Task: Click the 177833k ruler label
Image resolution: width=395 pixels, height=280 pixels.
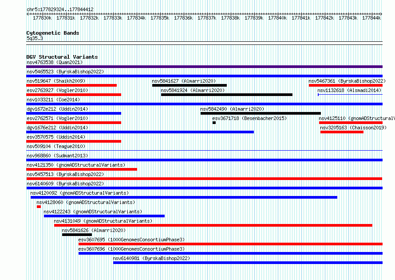Action: (x=113, y=18)
